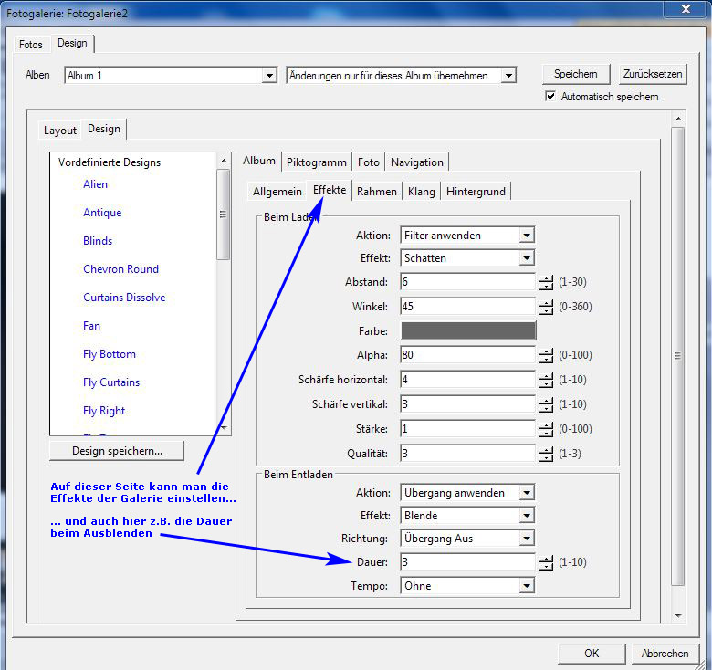Open the Alben dropdown Album 1
The height and width of the screenshot is (670, 712).
pos(268,76)
